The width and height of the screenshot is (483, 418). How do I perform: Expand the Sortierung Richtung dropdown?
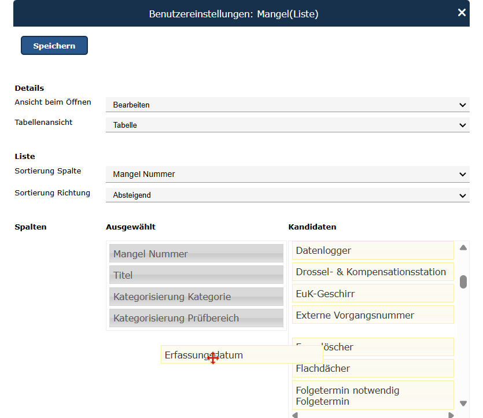tap(287, 195)
